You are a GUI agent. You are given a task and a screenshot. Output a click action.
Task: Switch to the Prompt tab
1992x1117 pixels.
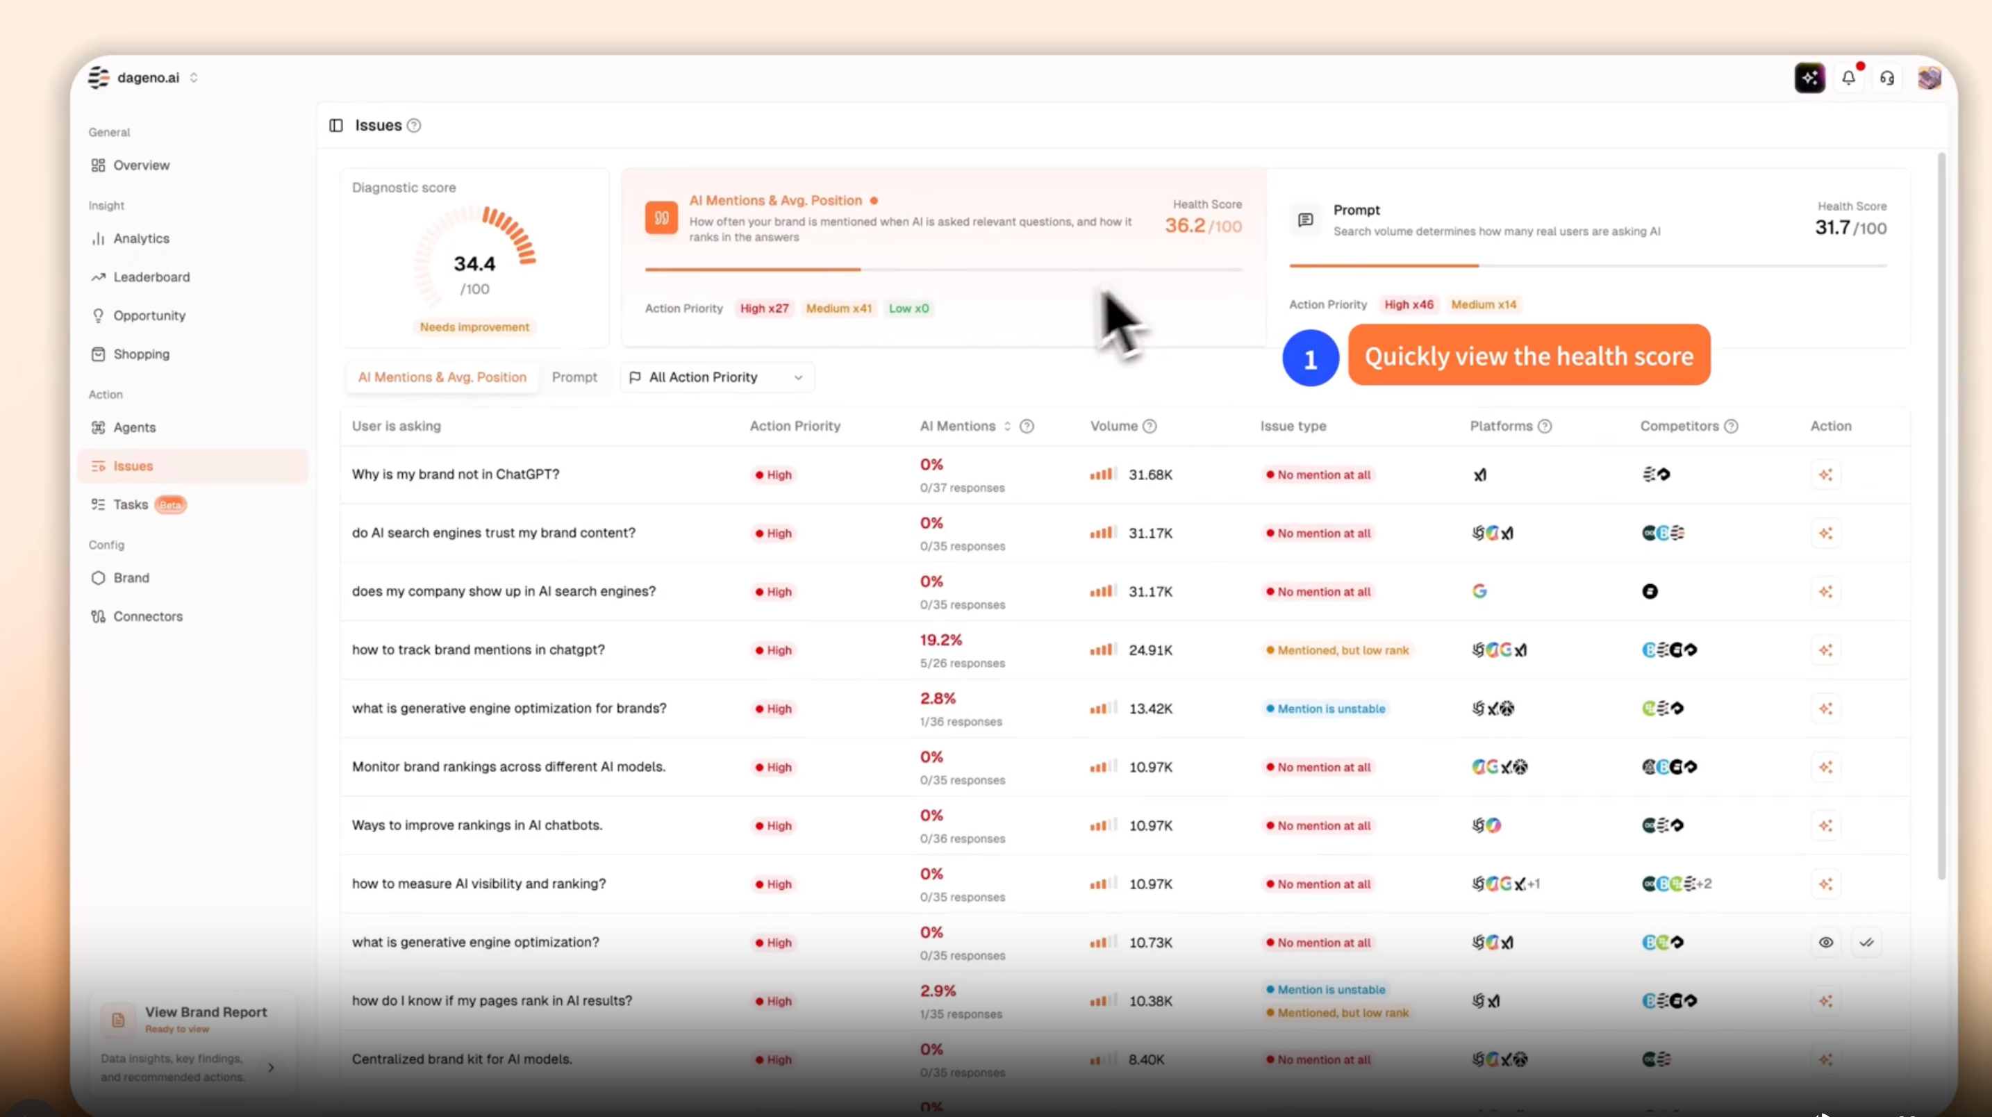point(574,377)
